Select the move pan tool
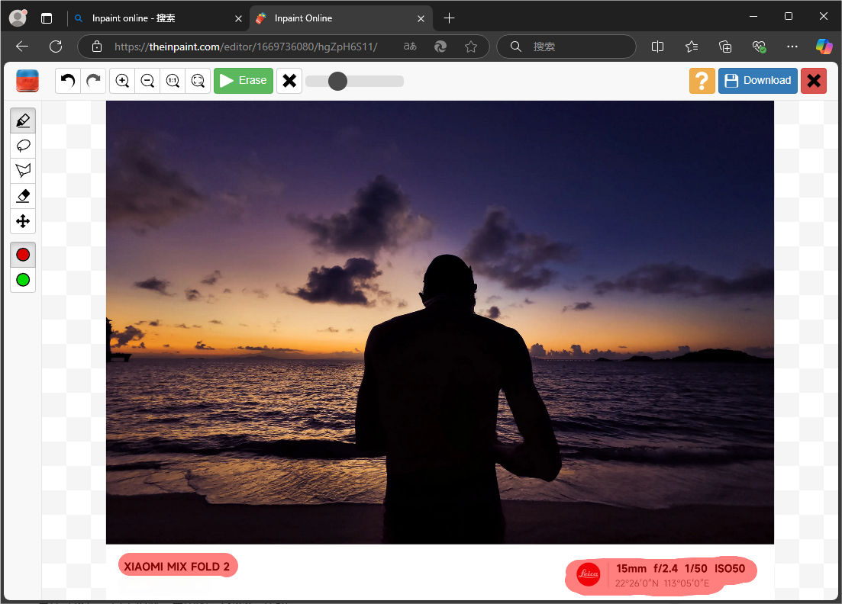Image resolution: width=842 pixels, height=604 pixels. 23,221
